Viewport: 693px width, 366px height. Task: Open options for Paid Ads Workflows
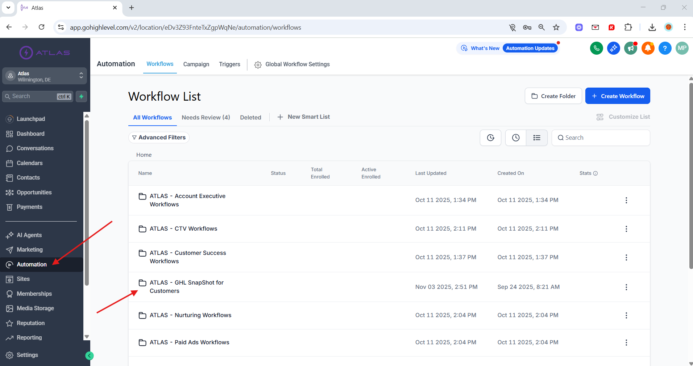point(626,342)
